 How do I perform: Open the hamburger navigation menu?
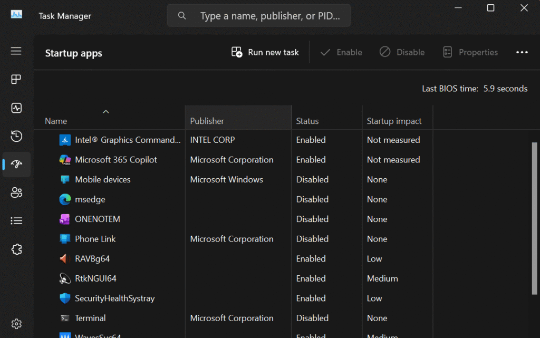(x=16, y=51)
